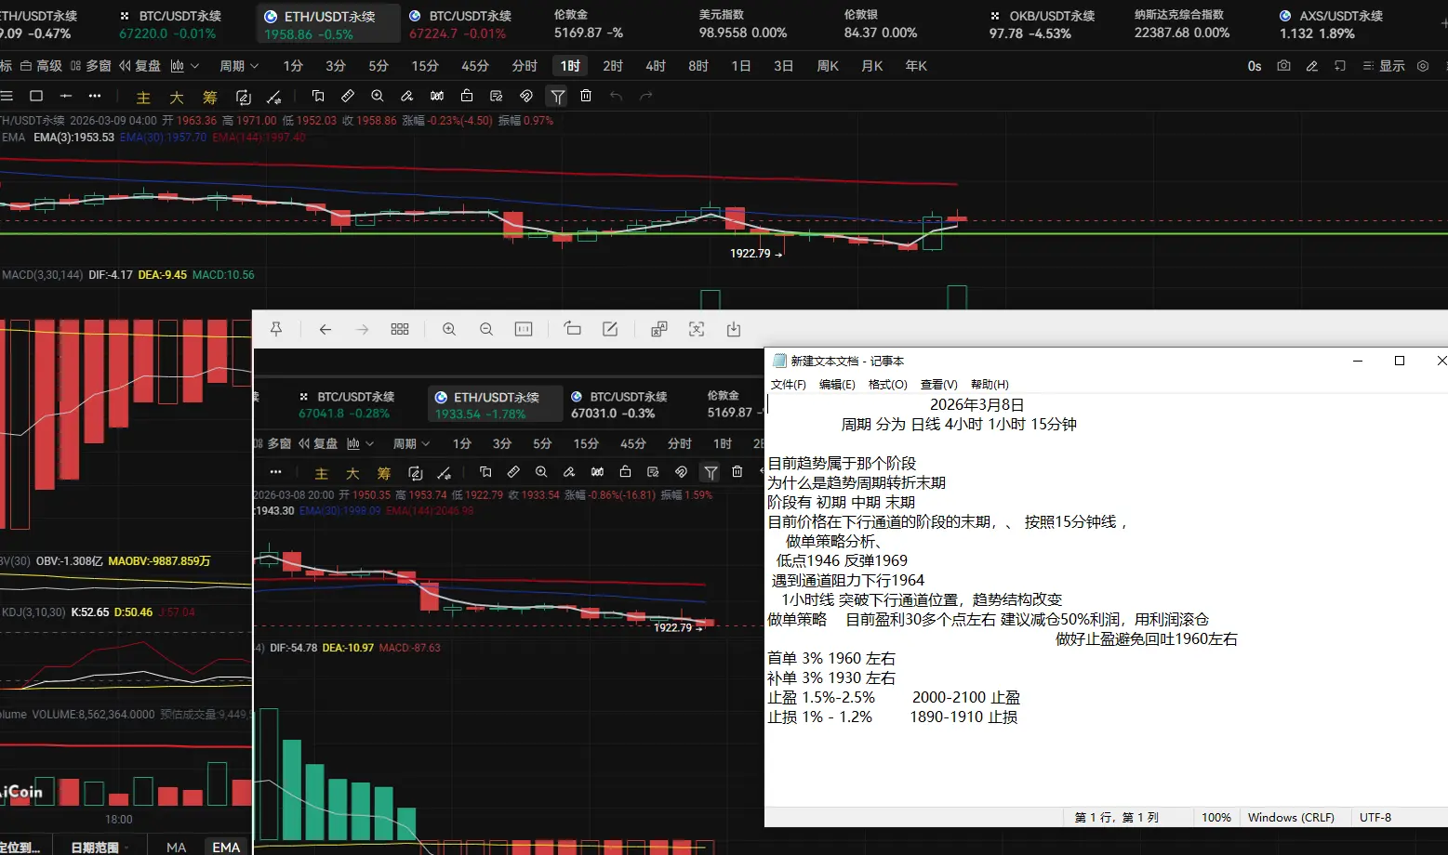This screenshot has height=855, width=1448.
Task: Click the trash delete-drawings icon in main chart
Action: [586, 96]
